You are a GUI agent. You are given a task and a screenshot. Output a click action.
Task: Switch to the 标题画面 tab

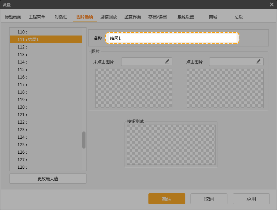pyautogui.click(x=13, y=16)
